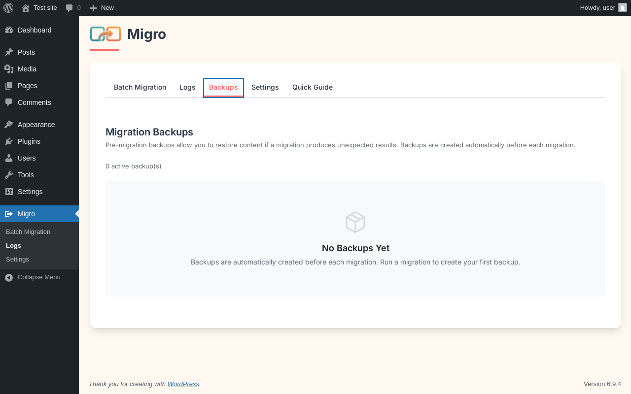The image size is (631, 394).
Task: Open the Migro menu label
Action: 26,214
